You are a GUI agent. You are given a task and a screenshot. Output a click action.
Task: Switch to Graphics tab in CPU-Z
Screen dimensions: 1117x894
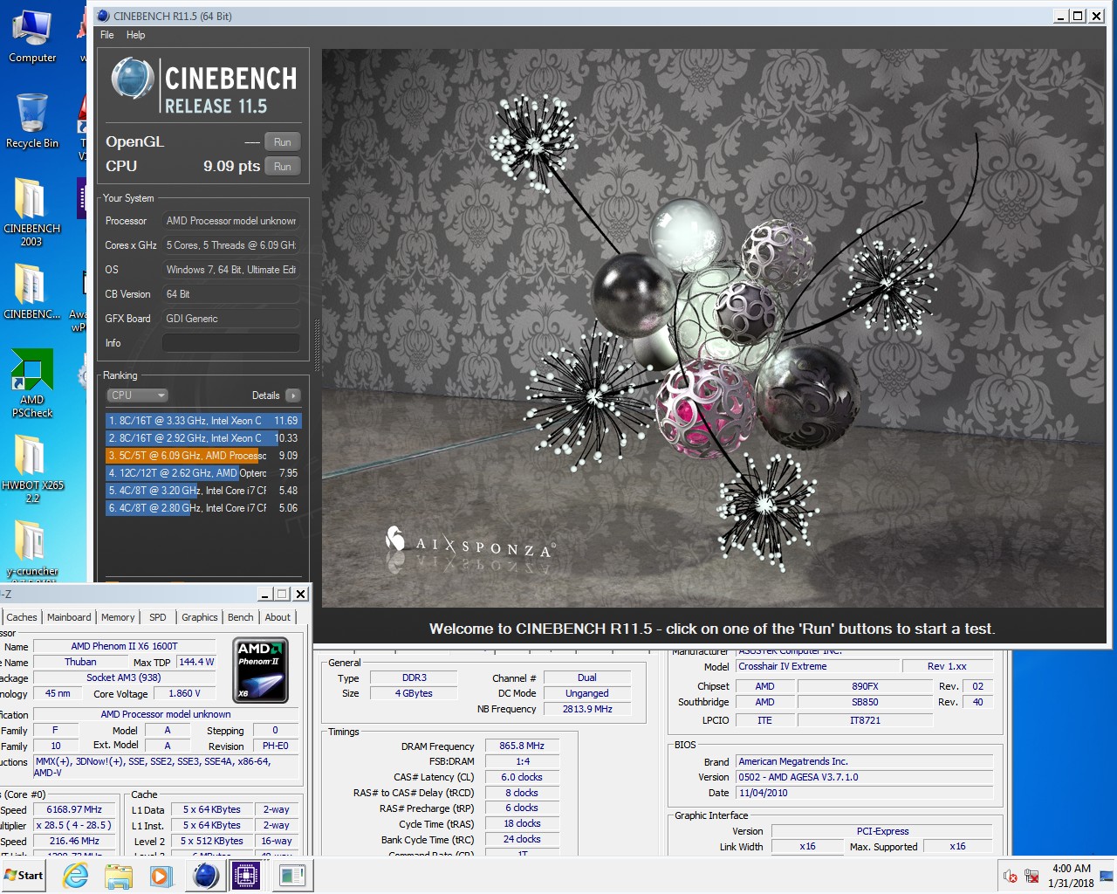click(200, 617)
